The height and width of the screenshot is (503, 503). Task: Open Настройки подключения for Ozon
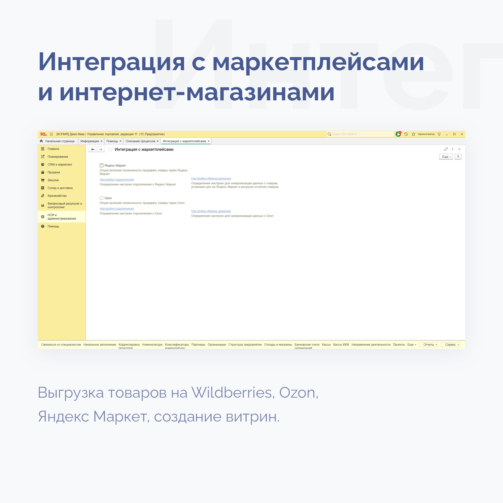click(117, 208)
